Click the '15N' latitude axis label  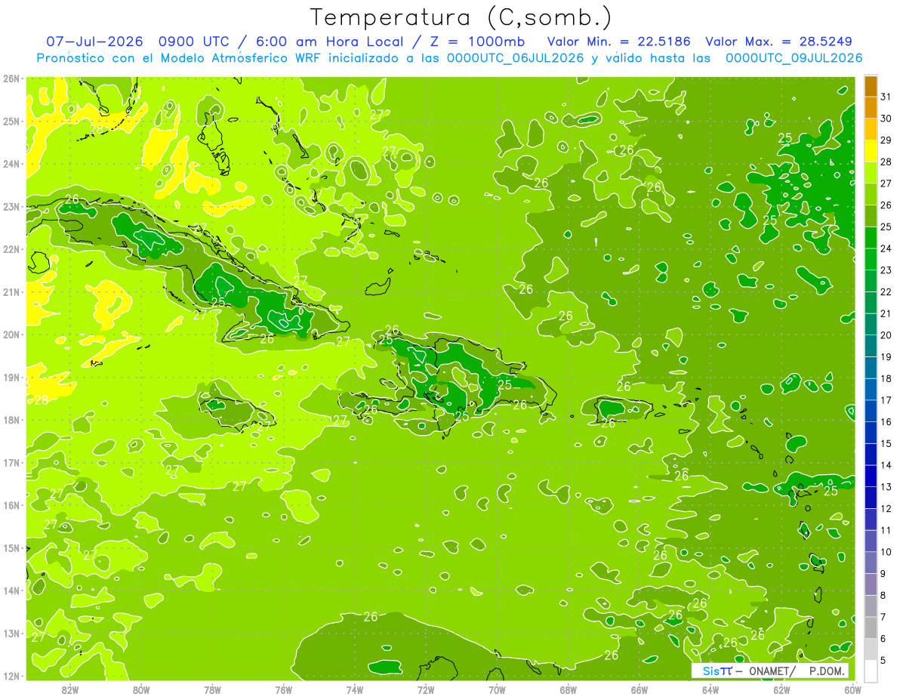pos(11,547)
